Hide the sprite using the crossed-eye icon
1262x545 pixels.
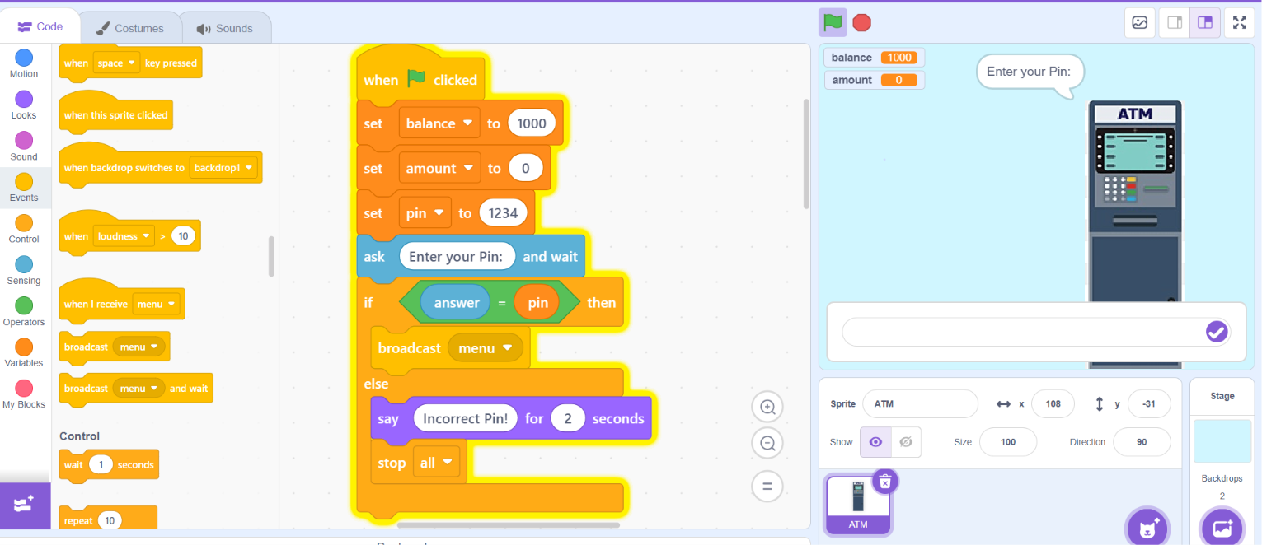(x=906, y=442)
